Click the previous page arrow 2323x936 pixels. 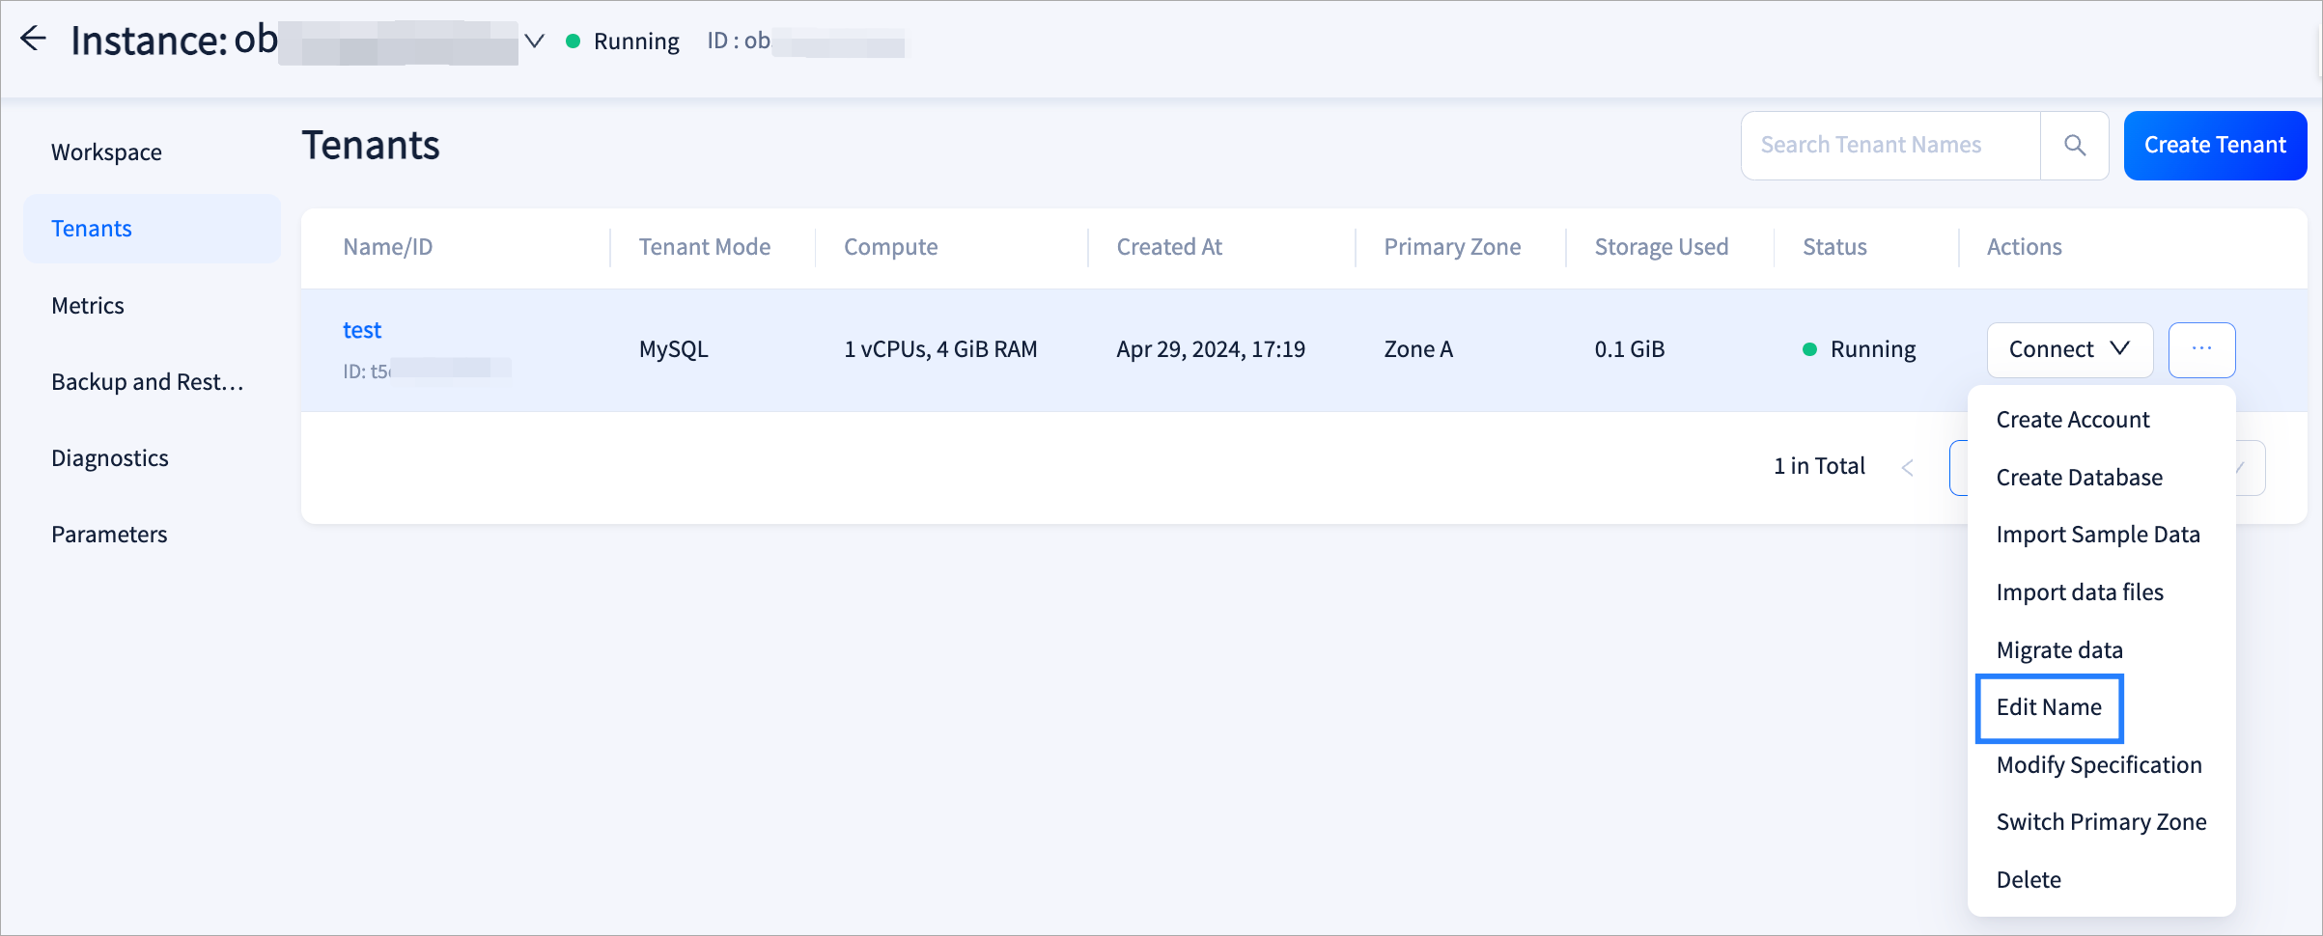click(1907, 468)
